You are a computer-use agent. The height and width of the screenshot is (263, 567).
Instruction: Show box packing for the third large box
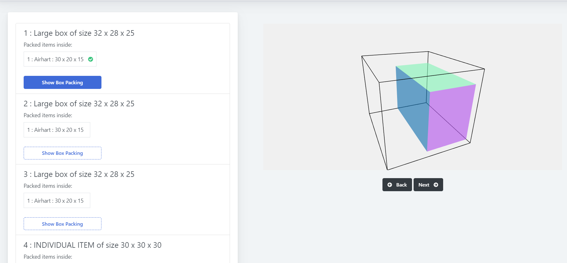point(63,224)
